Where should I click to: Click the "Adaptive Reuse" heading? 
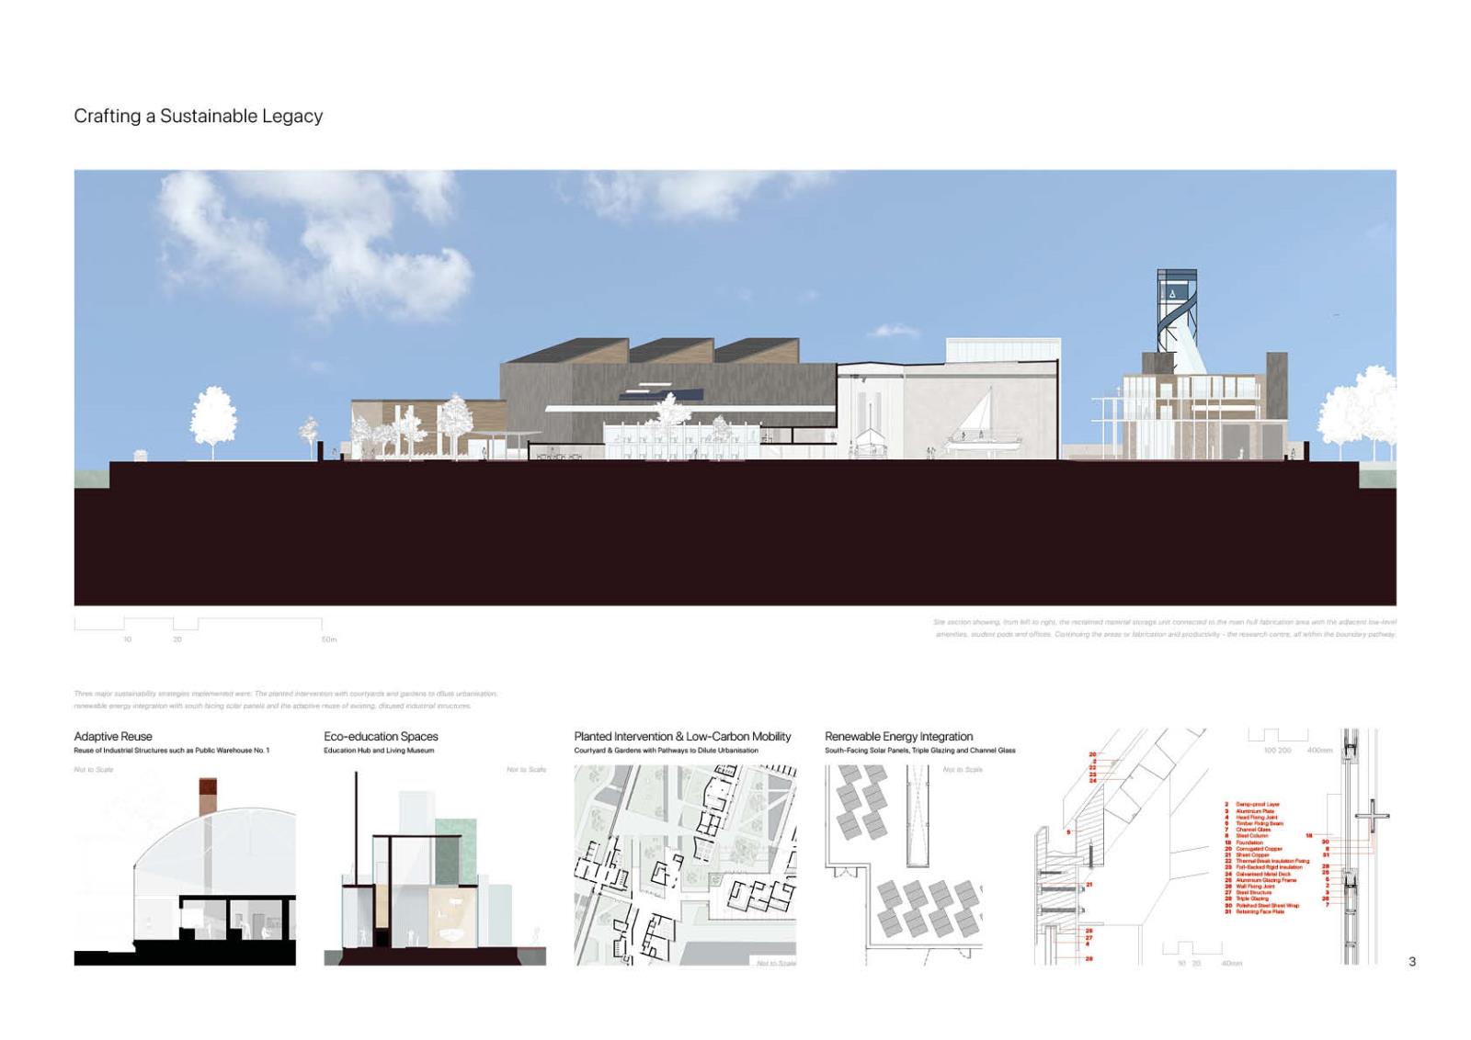[113, 736]
